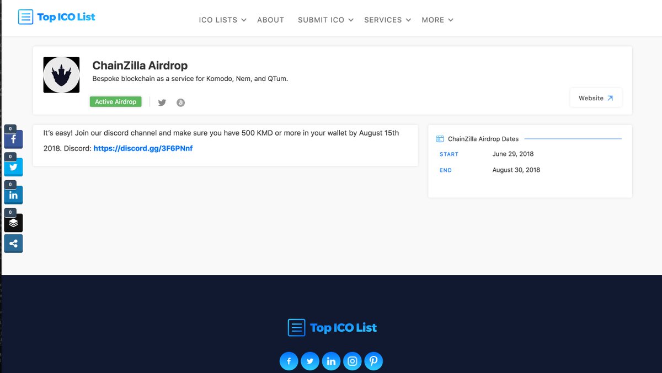The image size is (662, 373).
Task: Open the general share sidebar icon
Action: (13, 244)
